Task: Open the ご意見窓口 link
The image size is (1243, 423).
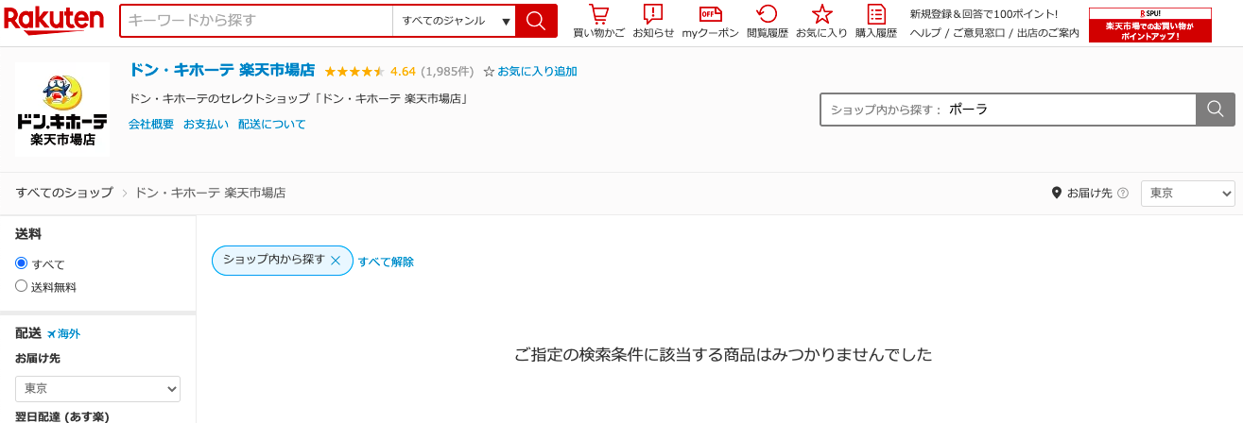Action: pos(977,33)
